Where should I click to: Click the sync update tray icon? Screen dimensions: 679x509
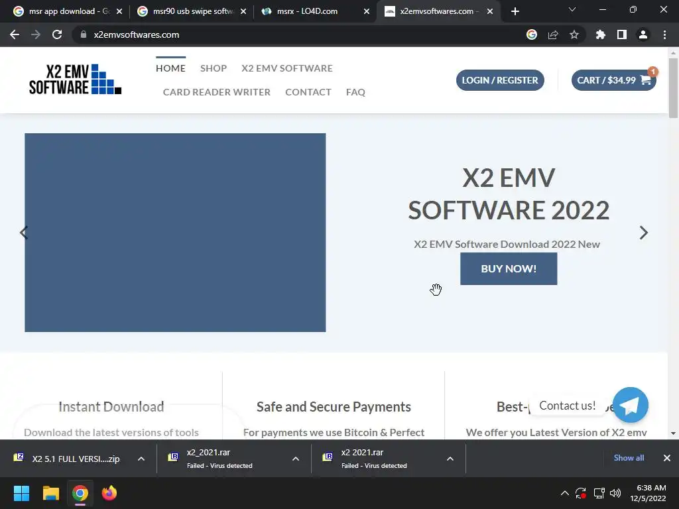pos(581,493)
